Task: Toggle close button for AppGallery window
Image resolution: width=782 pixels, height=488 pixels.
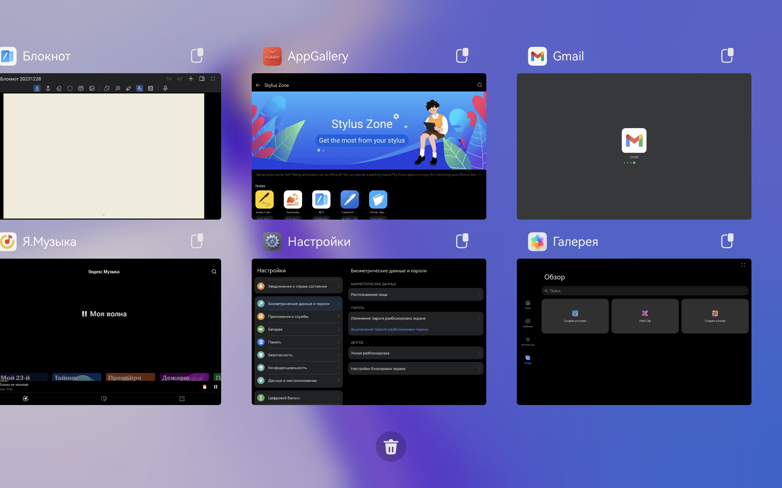Action: click(x=462, y=56)
